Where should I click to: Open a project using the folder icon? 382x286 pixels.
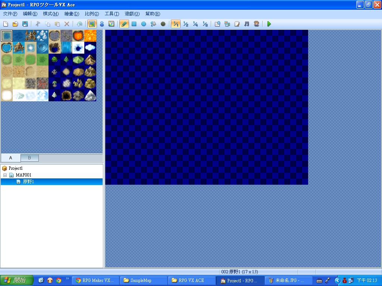[x=15, y=24]
